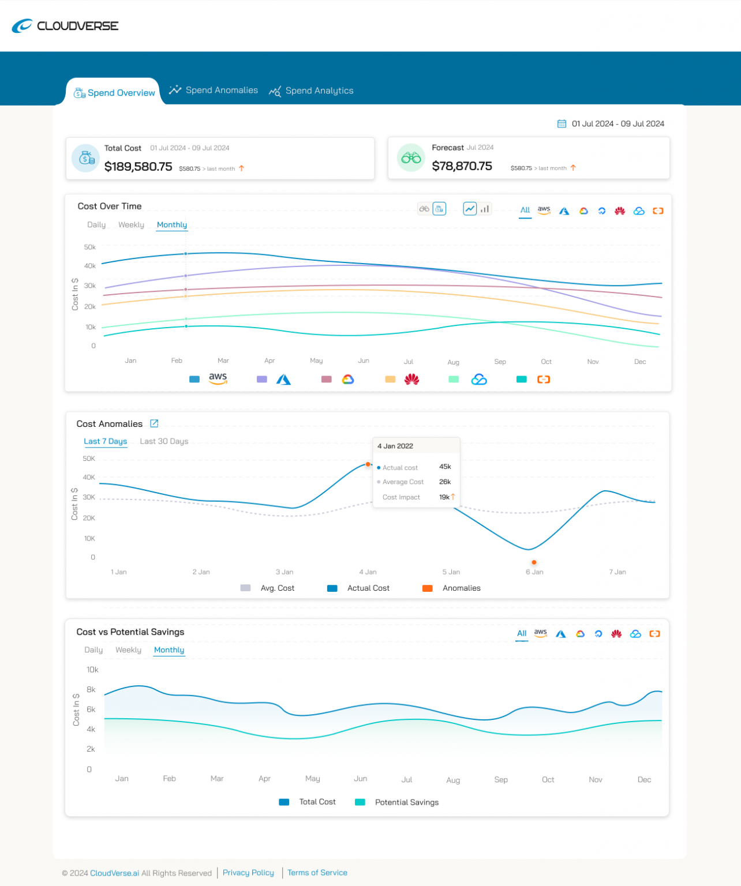Toggle the binoculars forecast view in Cost Over Time
This screenshot has width=741, height=886.
[423, 208]
